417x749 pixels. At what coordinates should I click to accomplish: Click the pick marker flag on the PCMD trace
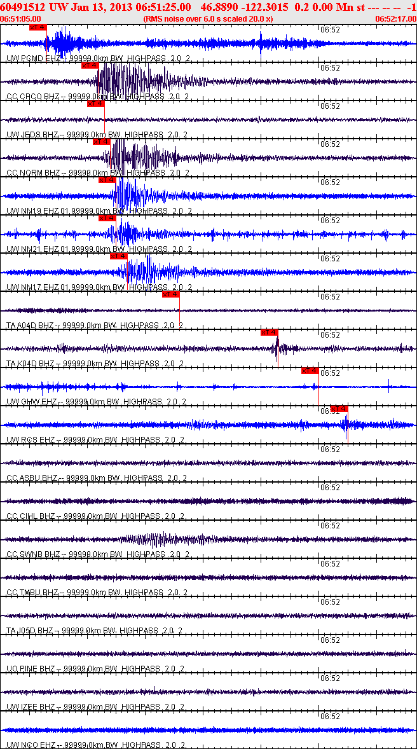click(x=38, y=27)
